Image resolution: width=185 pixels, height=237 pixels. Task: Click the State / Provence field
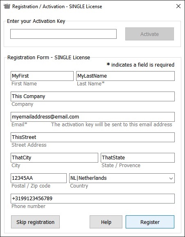pos(138,158)
